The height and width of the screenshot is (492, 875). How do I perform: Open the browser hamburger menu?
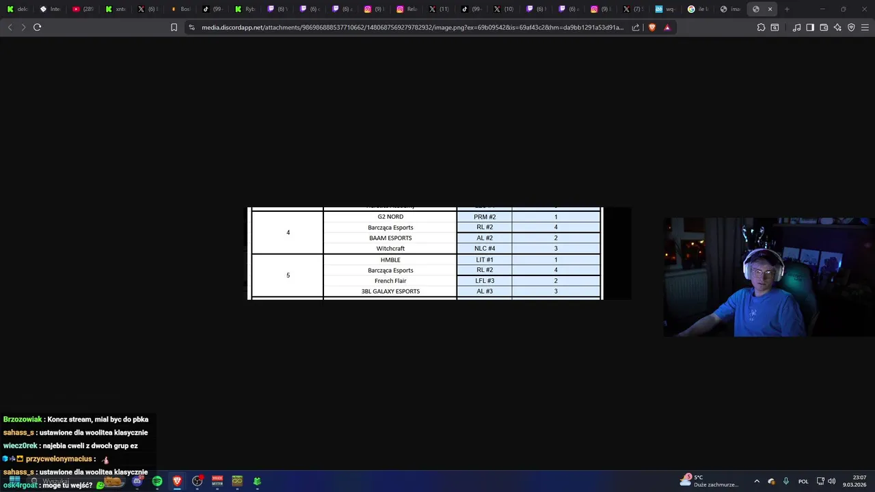pos(865,27)
